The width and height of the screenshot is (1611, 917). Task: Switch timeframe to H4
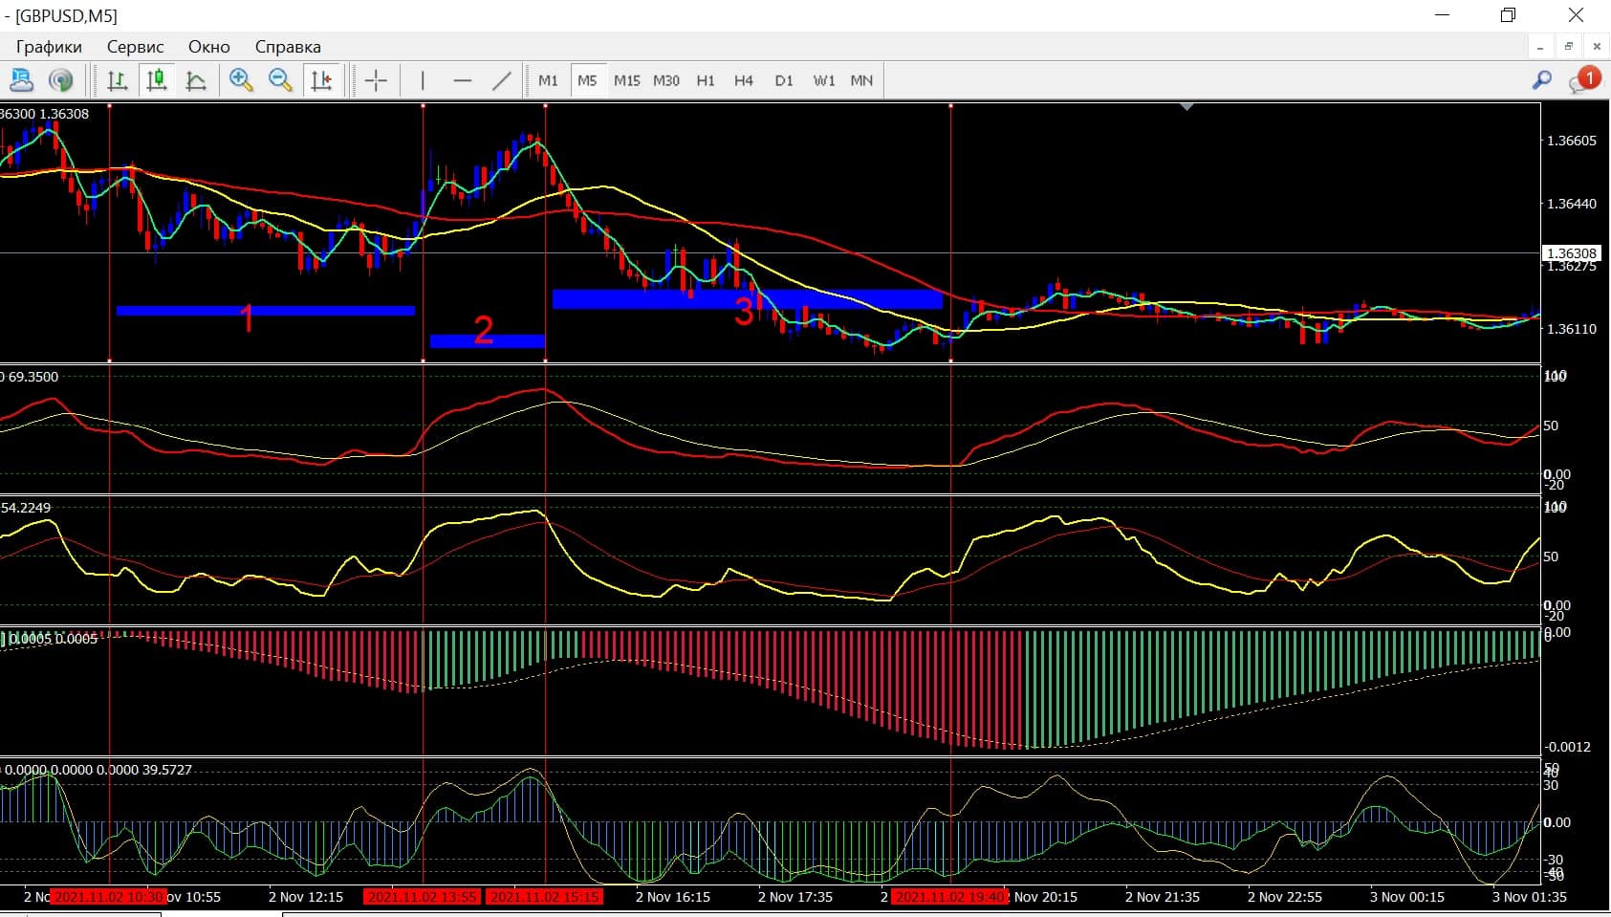(x=744, y=80)
